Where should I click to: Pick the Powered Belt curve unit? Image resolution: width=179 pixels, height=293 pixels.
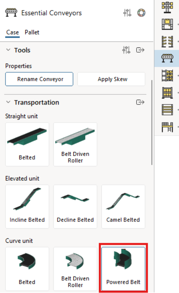123,269
